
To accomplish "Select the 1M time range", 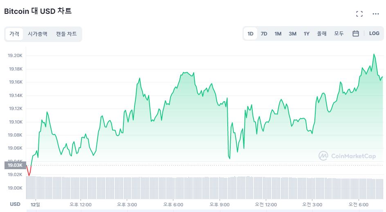I will [278, 33].
